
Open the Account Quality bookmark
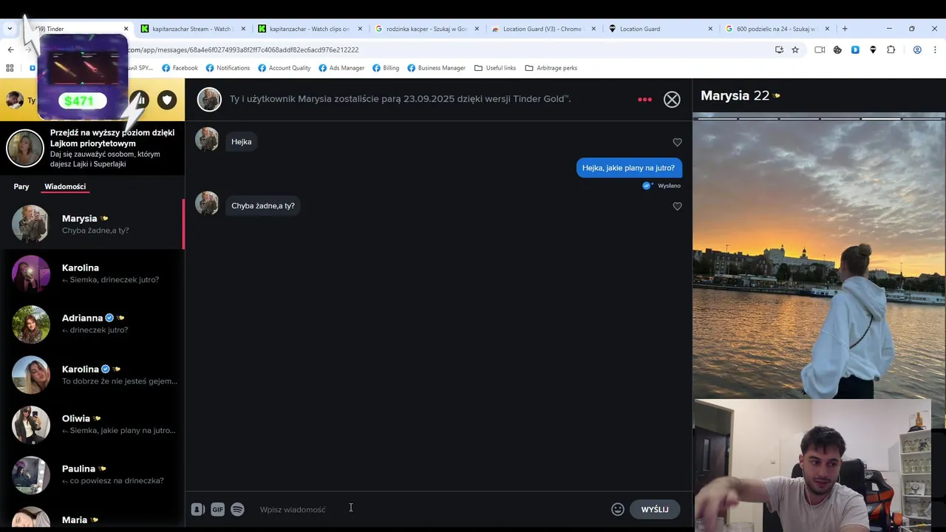click(x=284, y=68)
